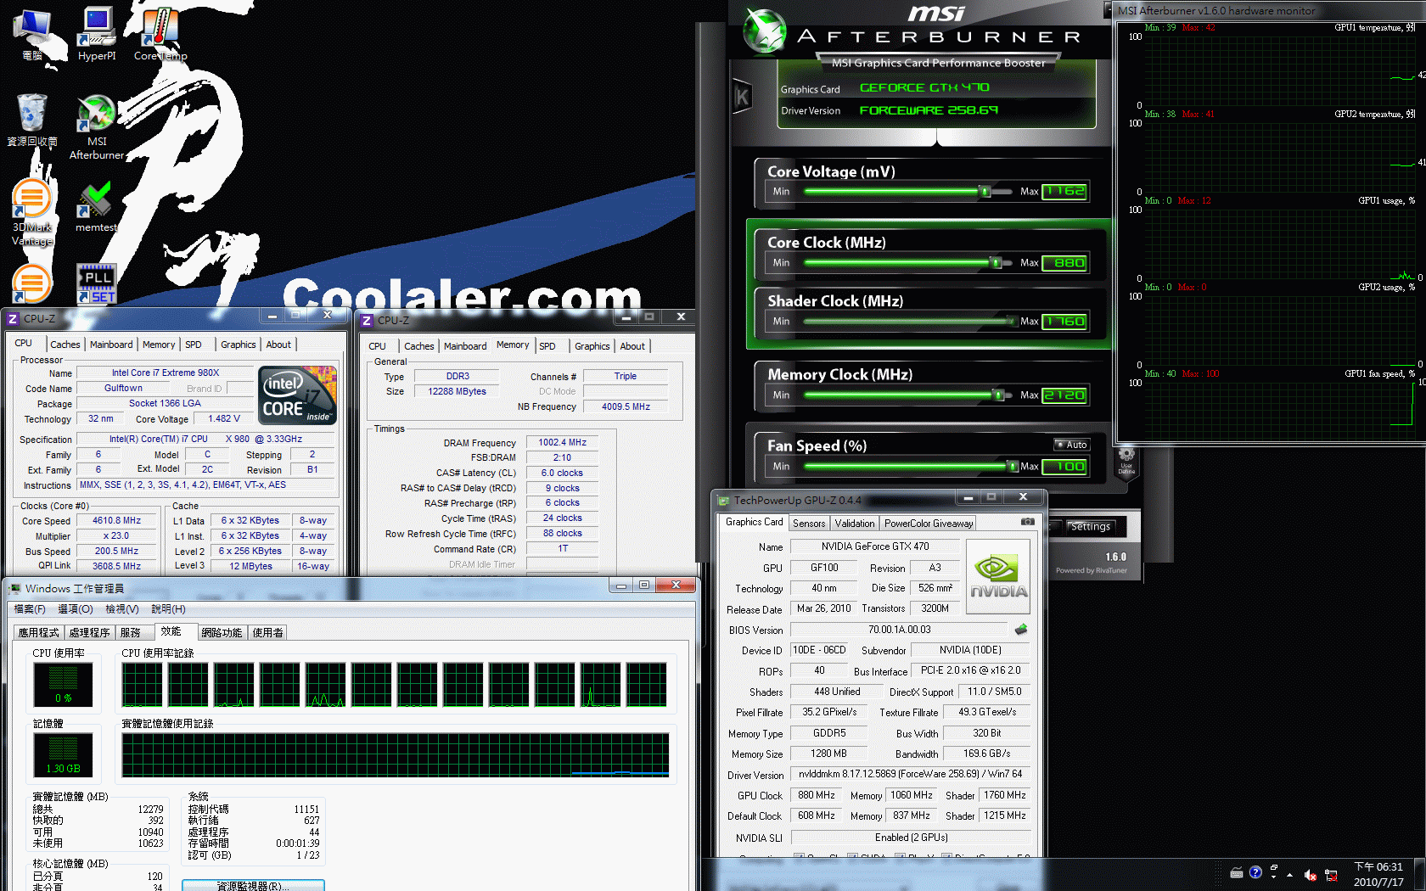1426x891 pixels.
Task: Click the DRAM Frequency value 1002.4 MHz
Action: tap(562, 442)
